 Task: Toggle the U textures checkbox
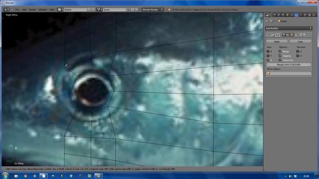click(298, 51)
